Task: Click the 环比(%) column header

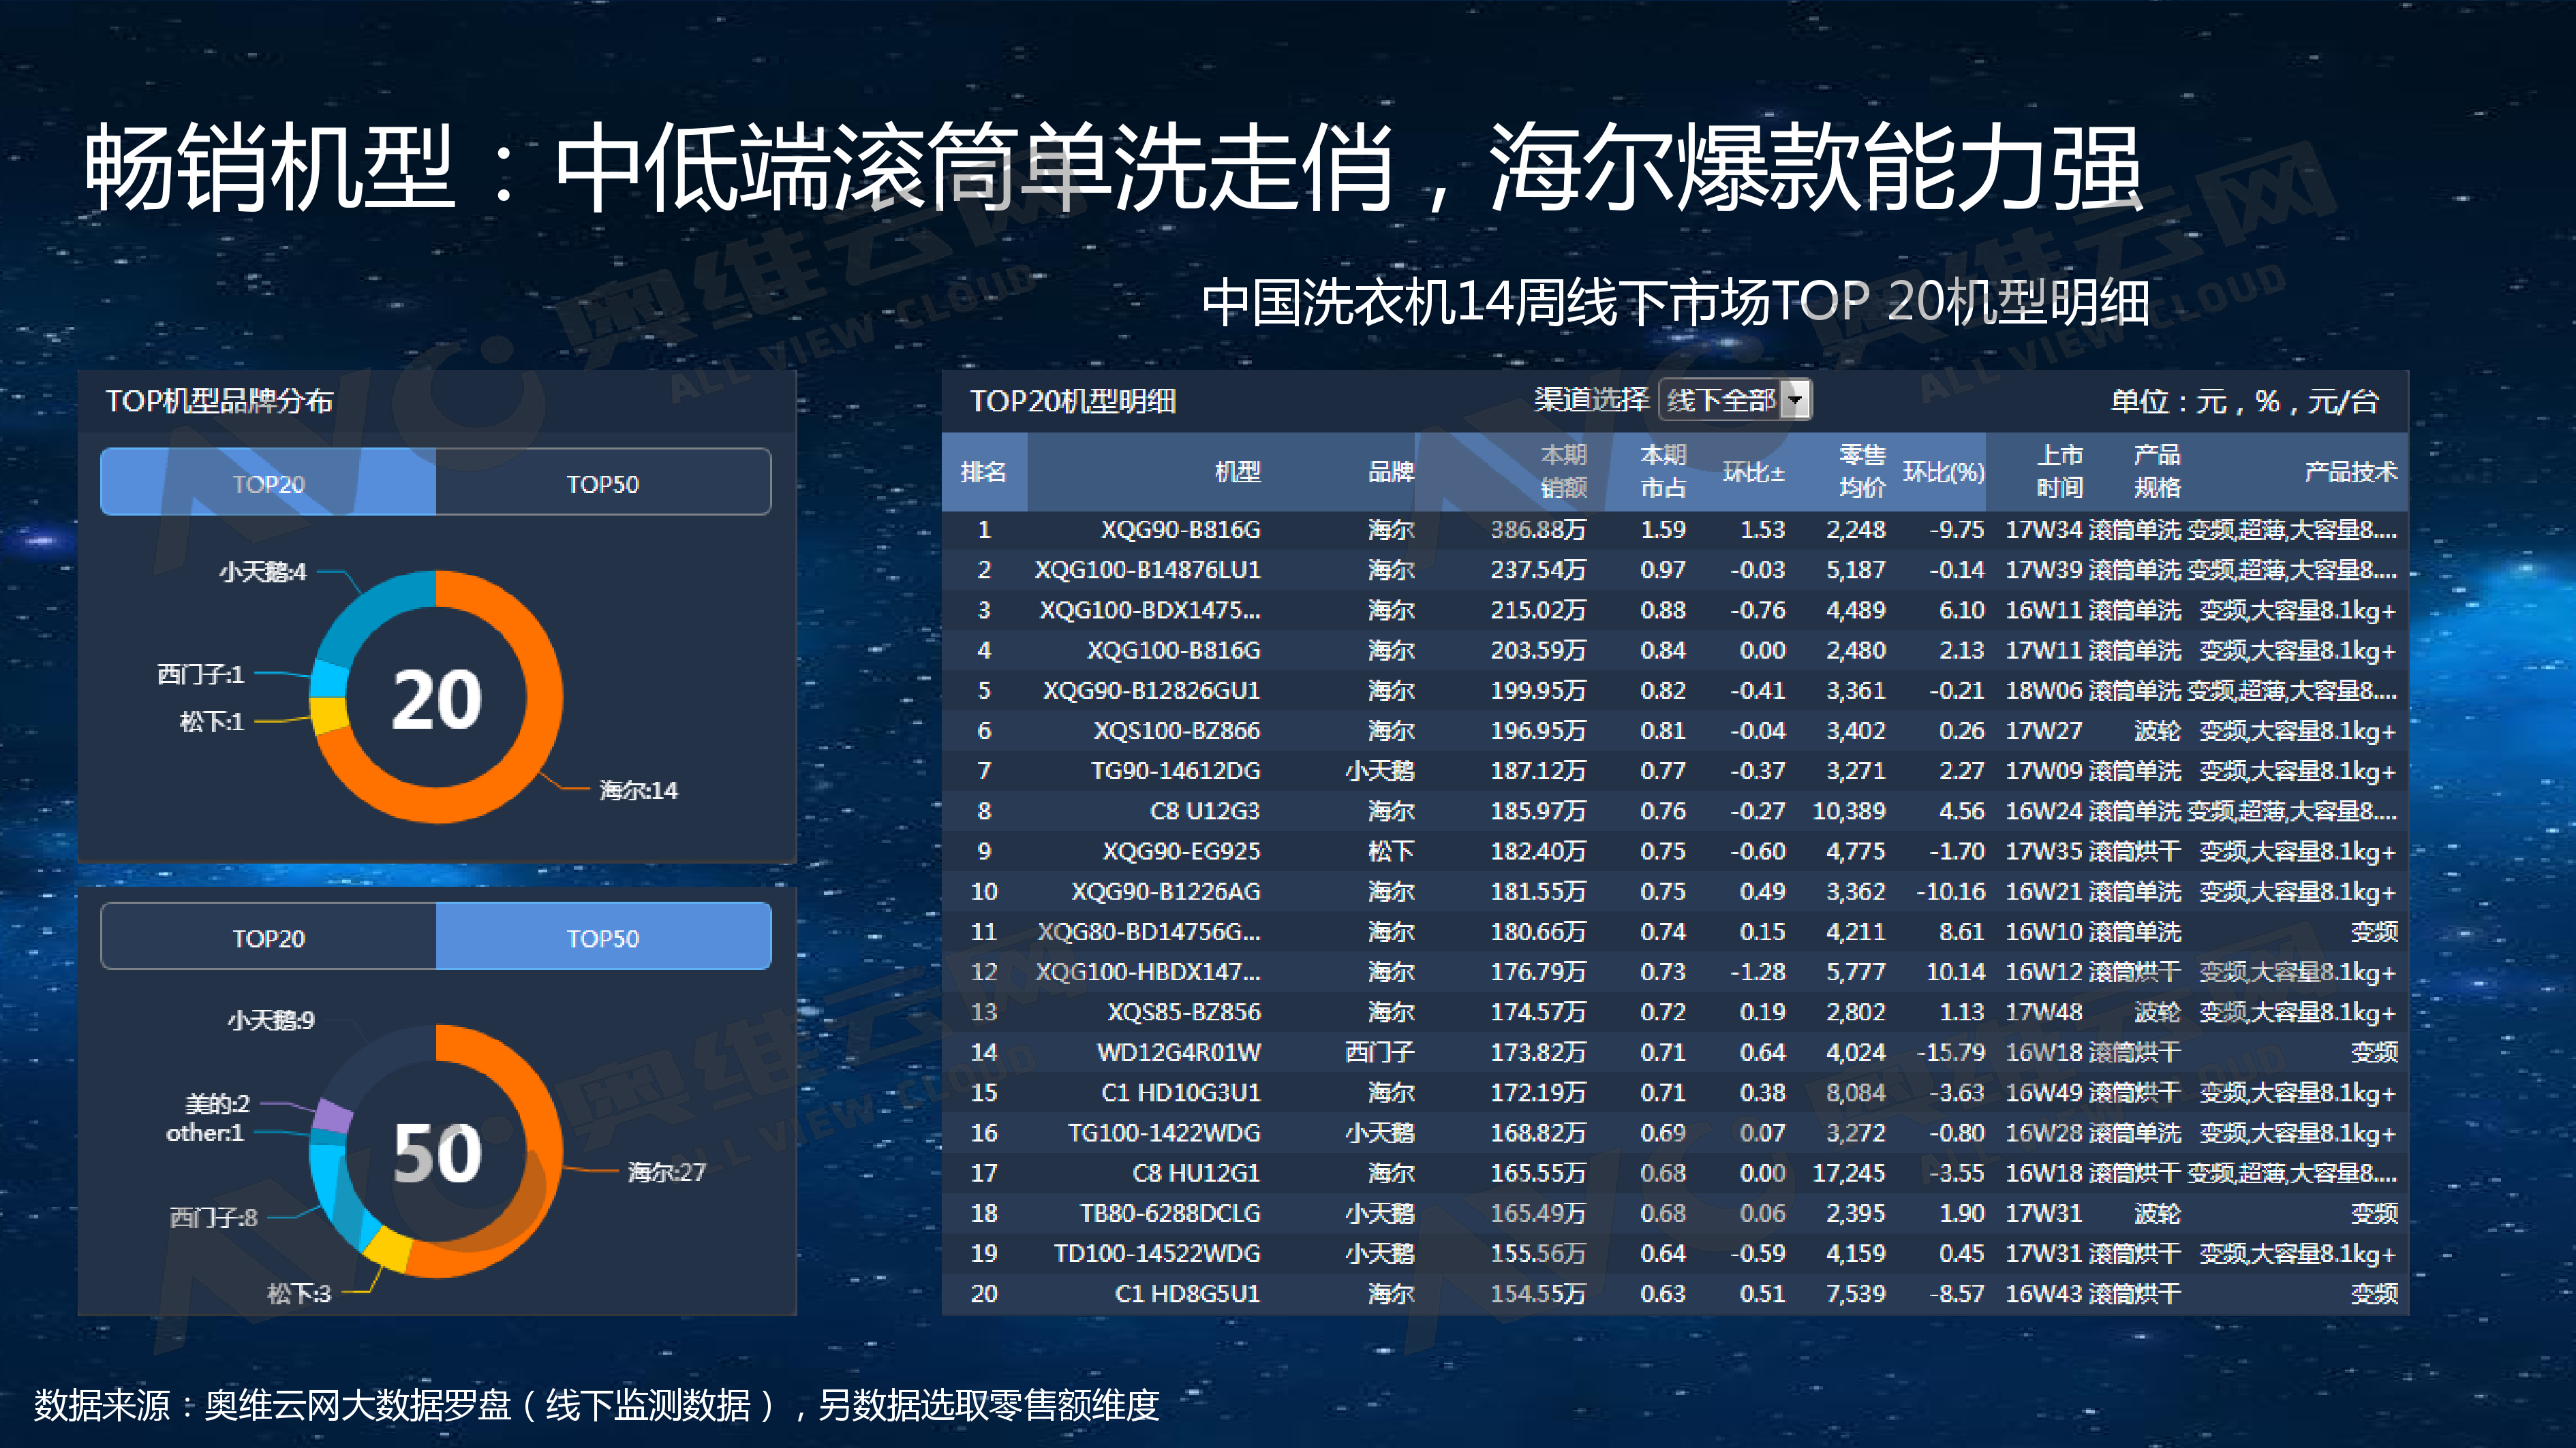Action: (x=1943, y=472)
